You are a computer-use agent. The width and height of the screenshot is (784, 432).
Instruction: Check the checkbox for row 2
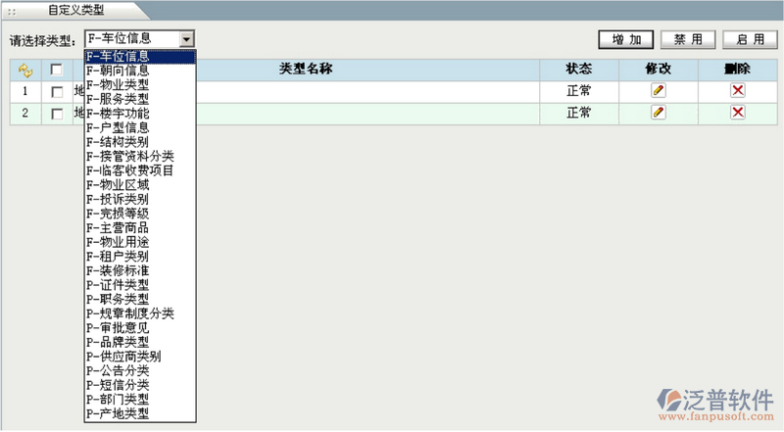pyautogui.click(x=57, y=114)
